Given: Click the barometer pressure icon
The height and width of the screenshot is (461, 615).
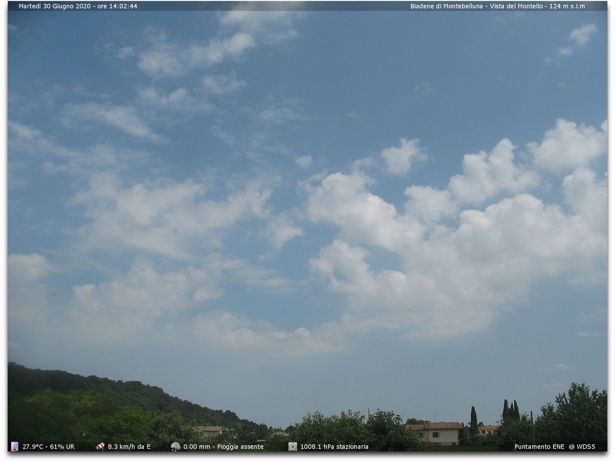Looking at the screenshot, I should click(x=293, y=446).
